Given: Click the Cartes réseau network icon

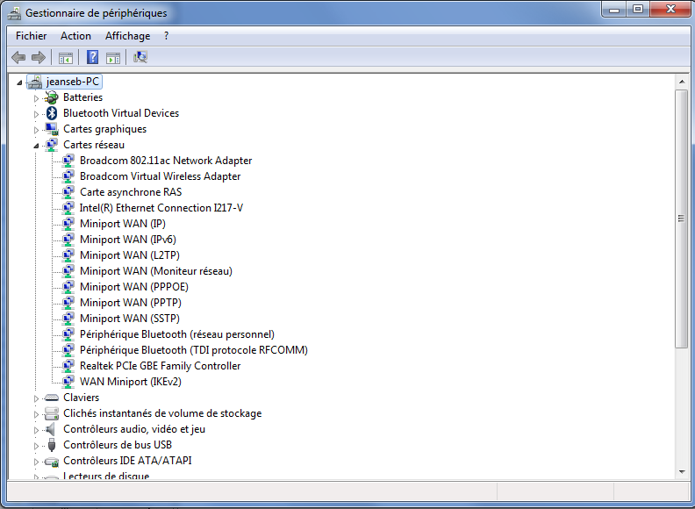Looking at the screenshot, I should (x=52, y=145).
